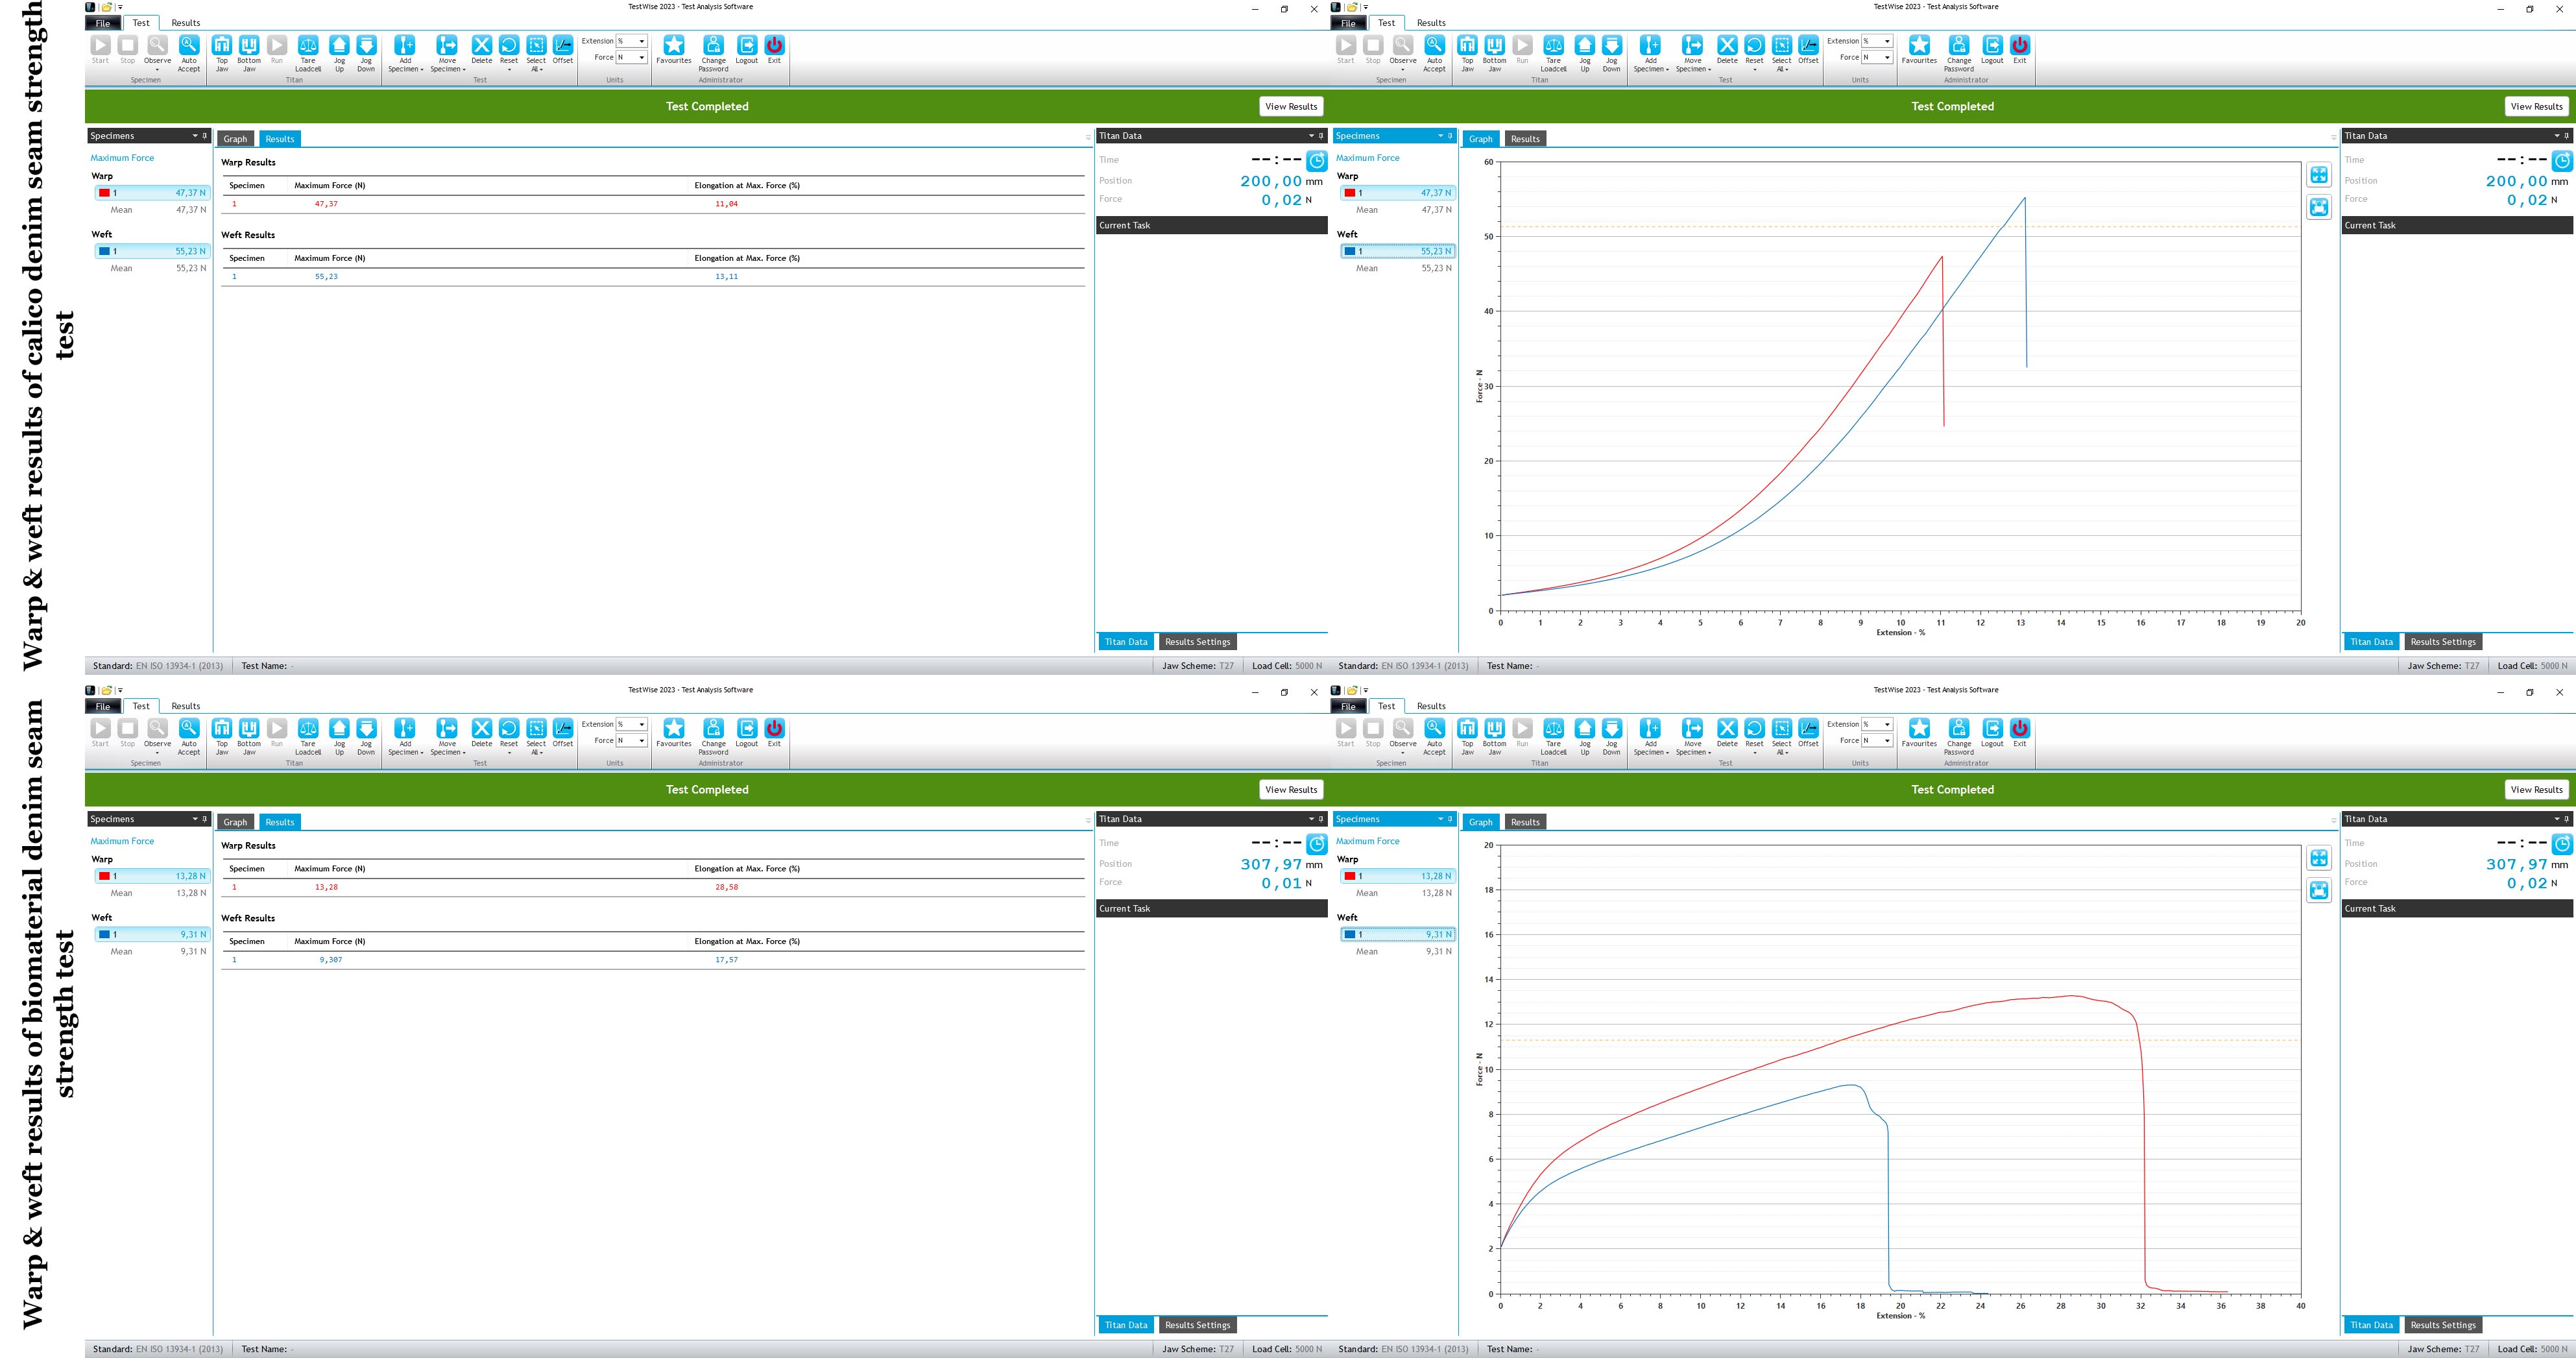The image size is (2576, 1358).
Task: Click Jog Up in calico results window
Action: [339, 53]
